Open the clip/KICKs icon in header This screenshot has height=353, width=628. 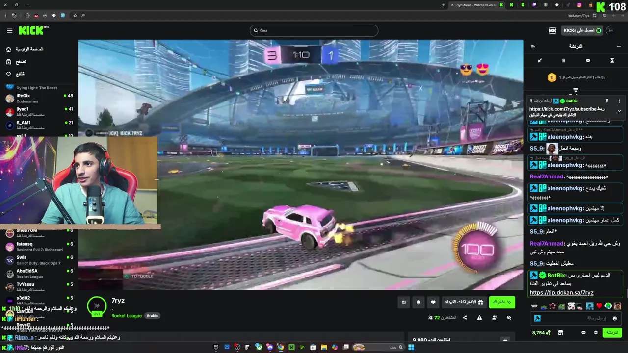coord(552,30)
